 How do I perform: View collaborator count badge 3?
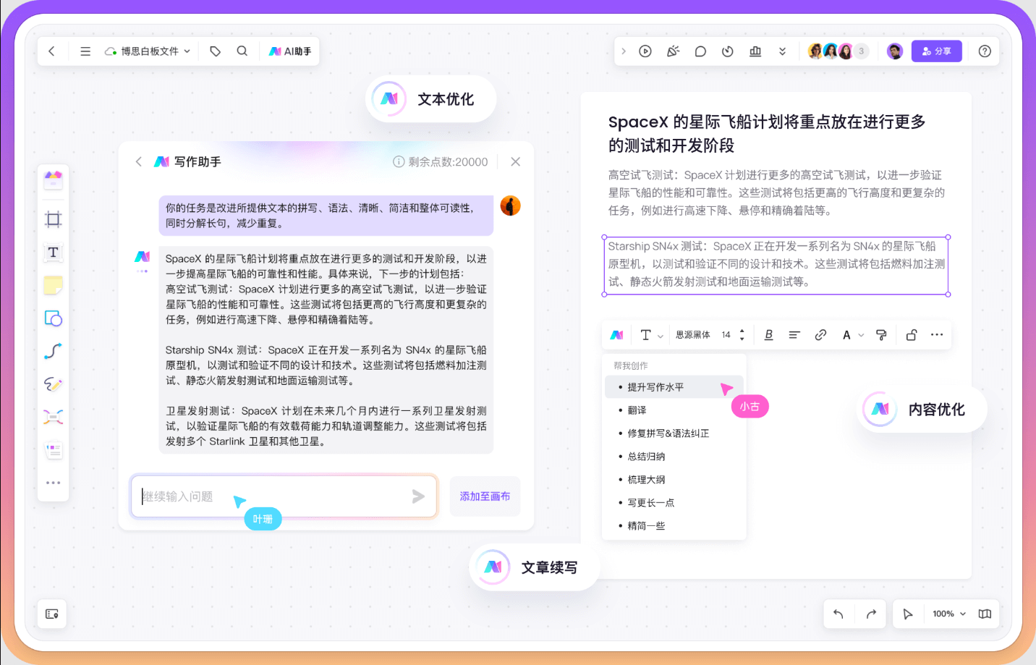click(861, 51)
